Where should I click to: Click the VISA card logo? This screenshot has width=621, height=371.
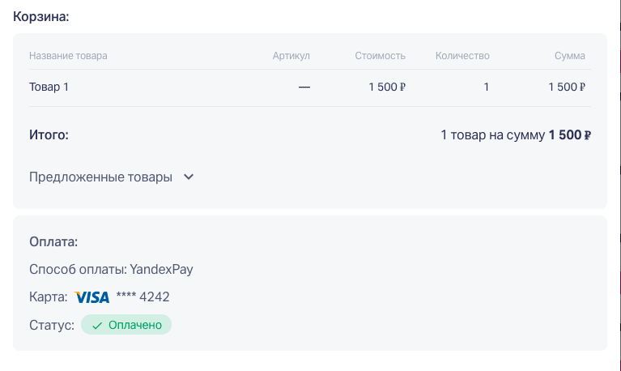(x=91, y=297)
